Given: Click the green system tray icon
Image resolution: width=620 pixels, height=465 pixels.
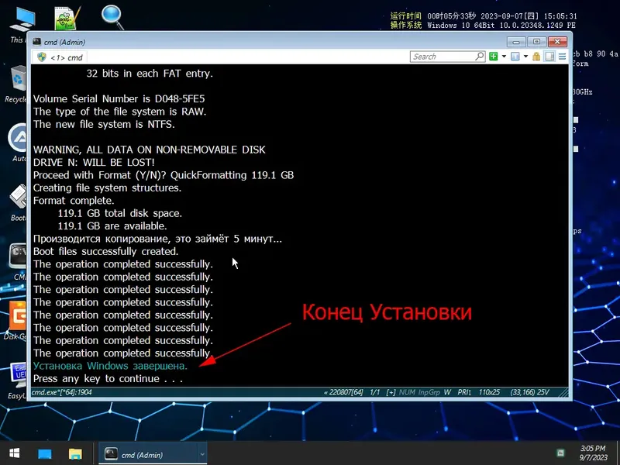Looking at the screenshot, I should (560, 453).
